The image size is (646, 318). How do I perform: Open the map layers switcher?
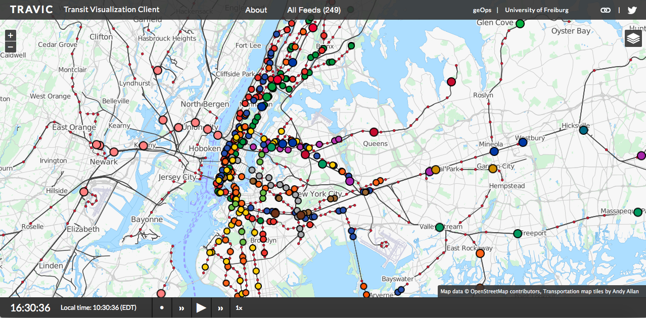coord(633,38)
